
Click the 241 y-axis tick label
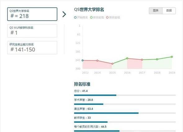[x=78, y=60]
